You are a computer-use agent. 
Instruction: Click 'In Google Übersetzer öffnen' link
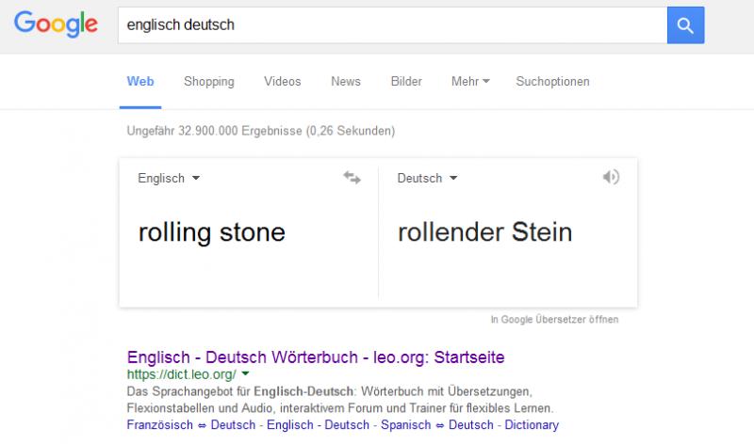[554, 319]
